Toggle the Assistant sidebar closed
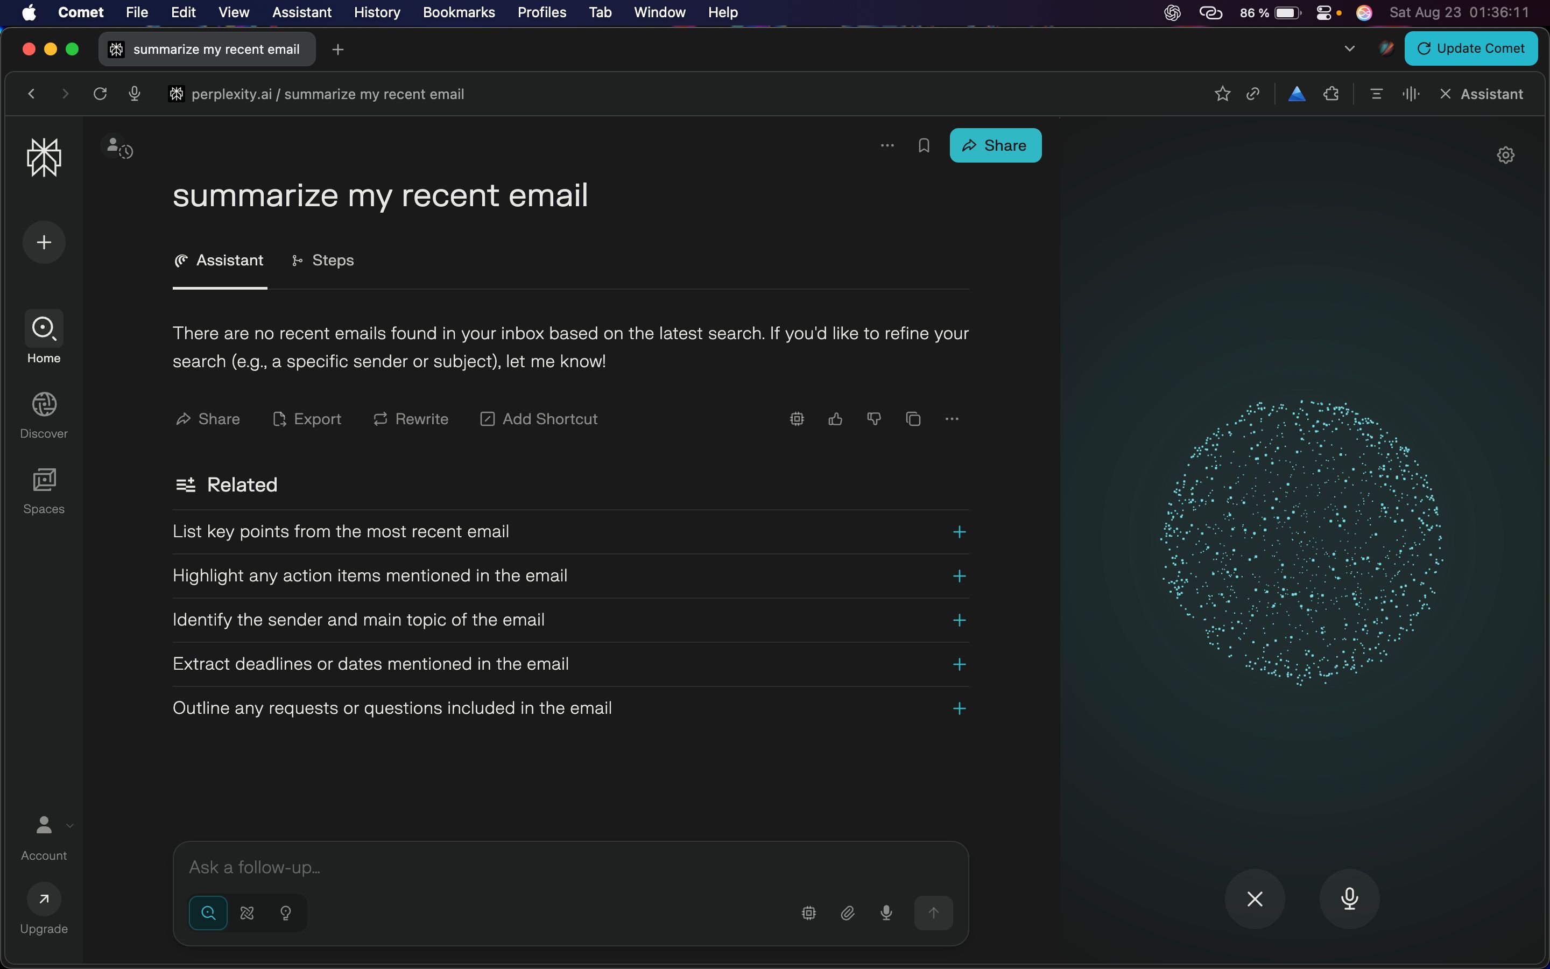 (1482, 94)
